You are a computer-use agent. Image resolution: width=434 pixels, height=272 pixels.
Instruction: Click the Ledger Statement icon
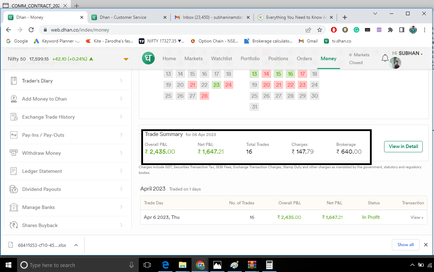point(14,171)
